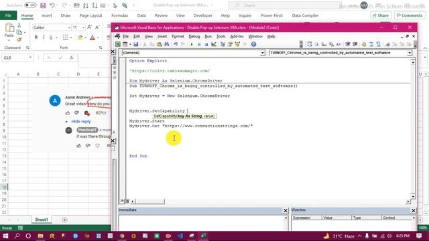429x241 pixels.
Task: Toggle VBA Design Mode icon
Action: click(x=214, y=44)
